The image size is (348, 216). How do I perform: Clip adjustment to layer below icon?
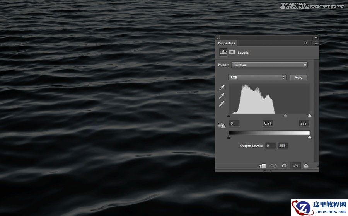[263, 166]
